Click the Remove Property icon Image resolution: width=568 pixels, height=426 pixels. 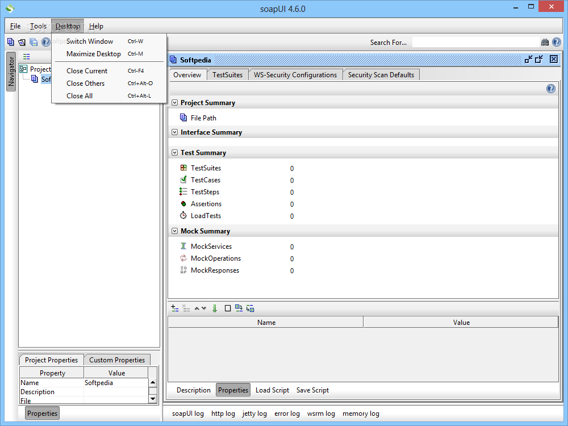tap(186, 308)
